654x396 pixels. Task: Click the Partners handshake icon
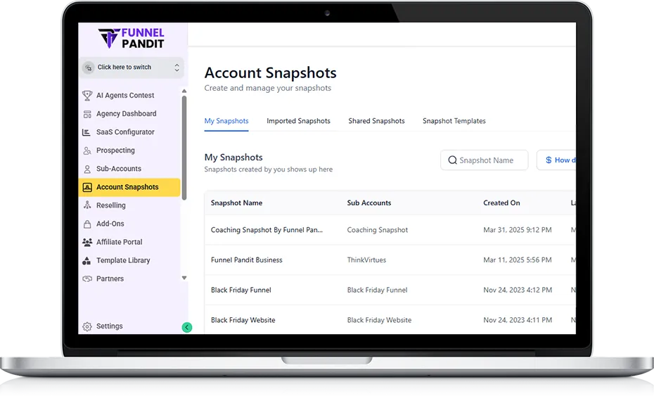tap(87, 279)
